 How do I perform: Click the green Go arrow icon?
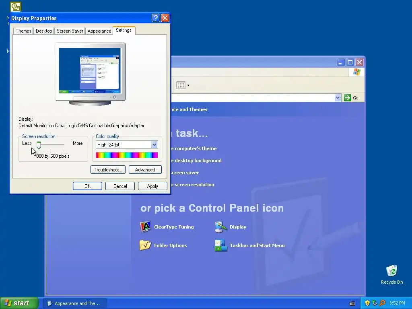(347, 98)
